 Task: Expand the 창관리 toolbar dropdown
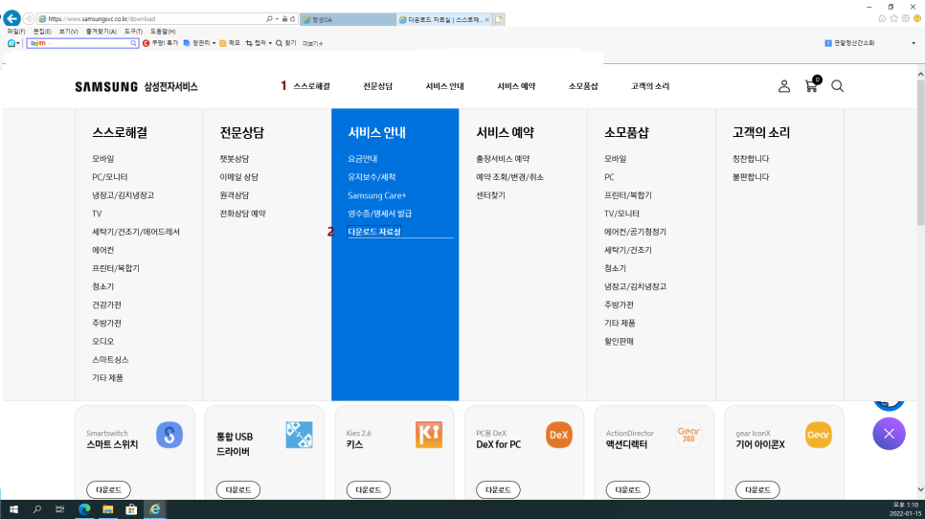[214, 43]
